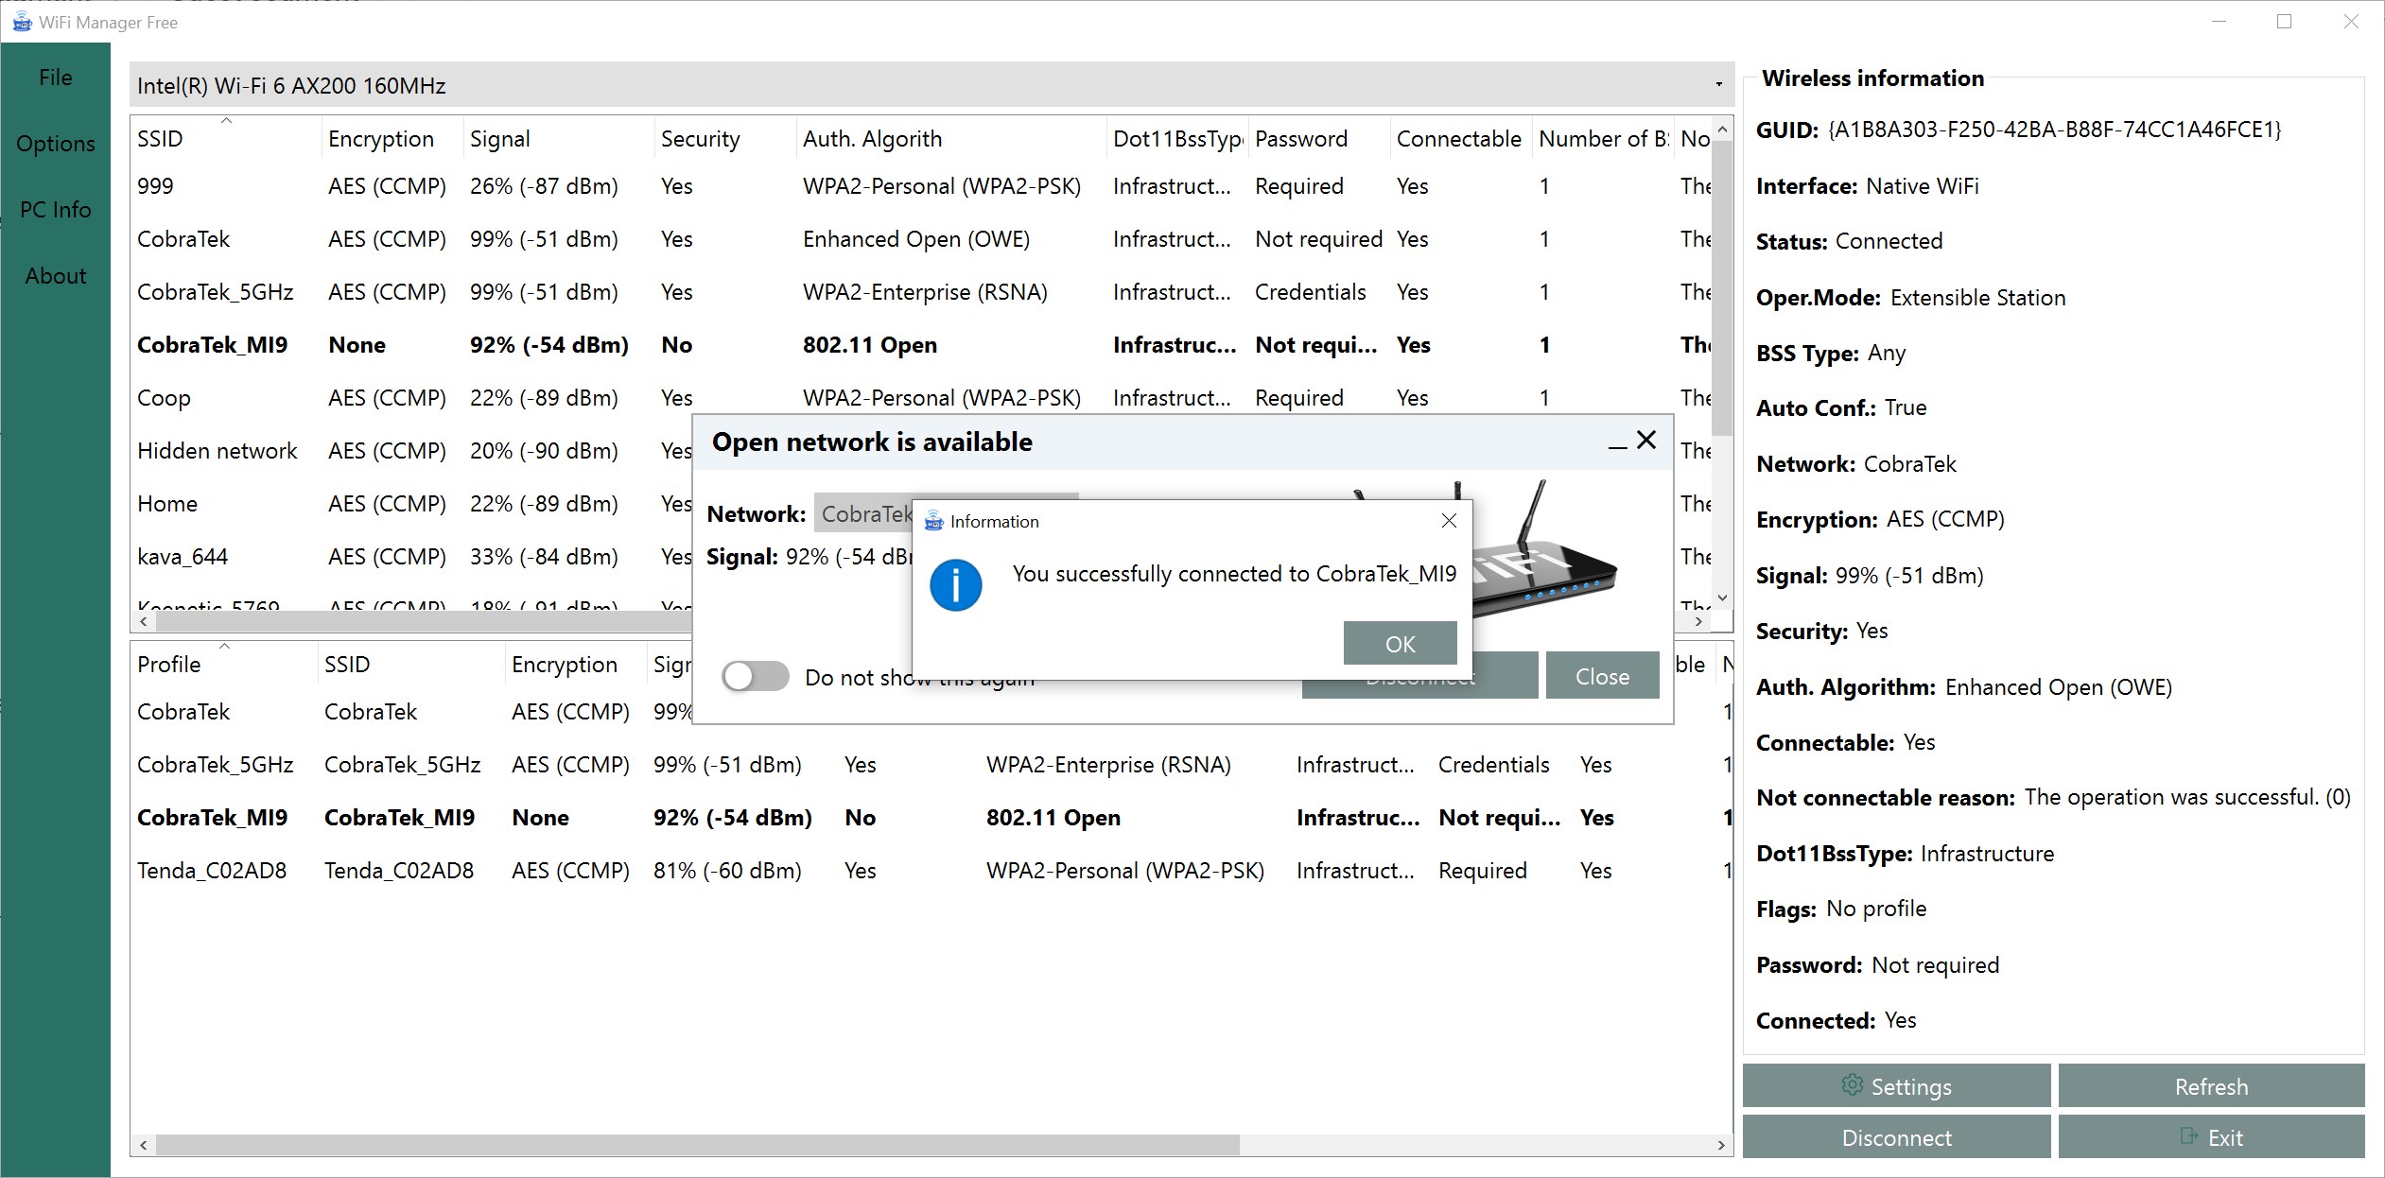Image resolution: width=2385 pixels, height=1178 pixels.
Task: Click the gear icon on Settings button
Action: tap(1852, 1085)
